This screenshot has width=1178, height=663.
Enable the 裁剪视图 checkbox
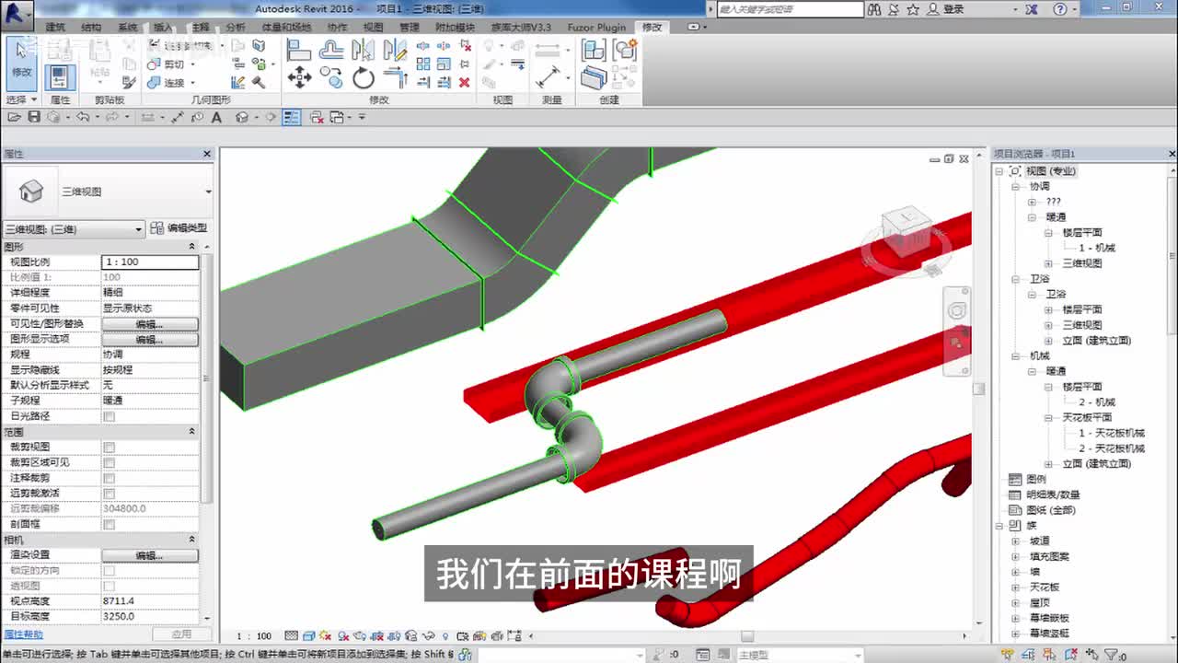(110, 447)
